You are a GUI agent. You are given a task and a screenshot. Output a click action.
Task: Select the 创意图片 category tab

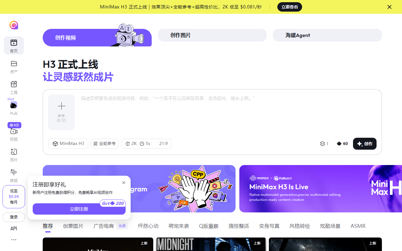tap(73, 226)
